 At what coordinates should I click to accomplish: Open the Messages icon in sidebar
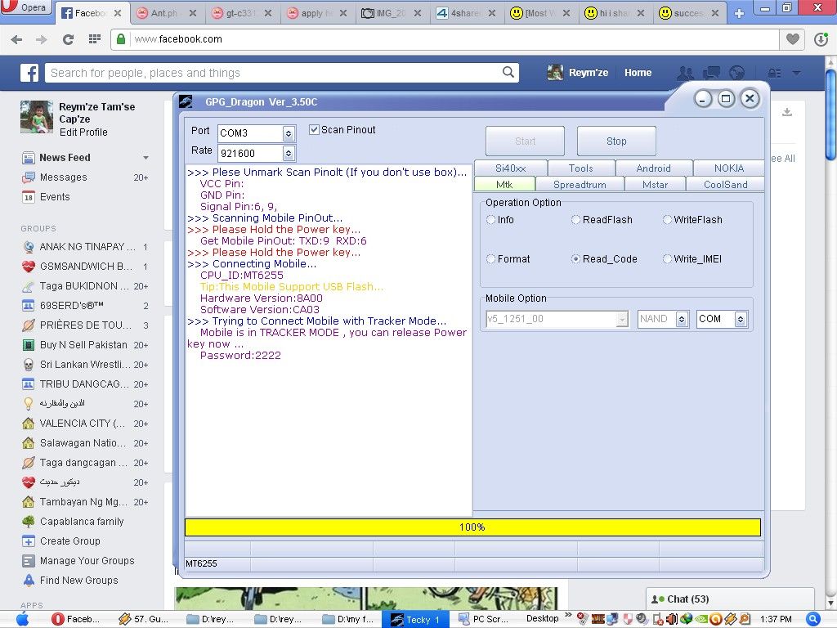tap(29, 177)
